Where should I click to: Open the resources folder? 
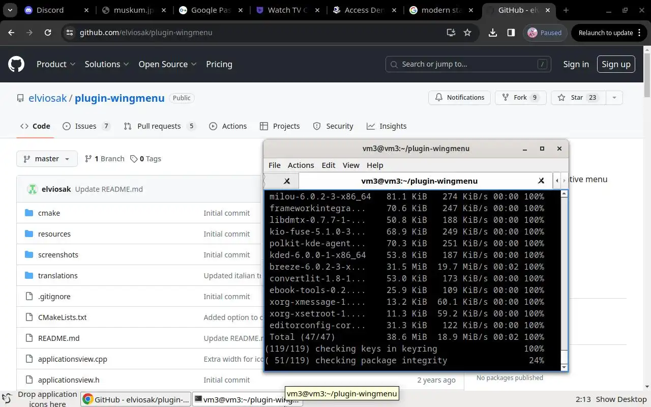(54, 234)
